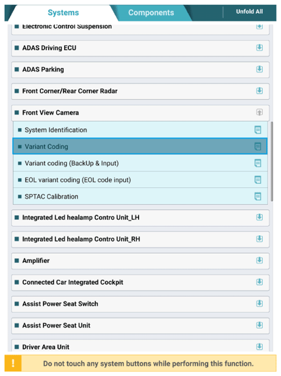Viewport: 281px width, 376px height.
Task: Expand the ADAS Parking section
Action: [x=259, y=69]
